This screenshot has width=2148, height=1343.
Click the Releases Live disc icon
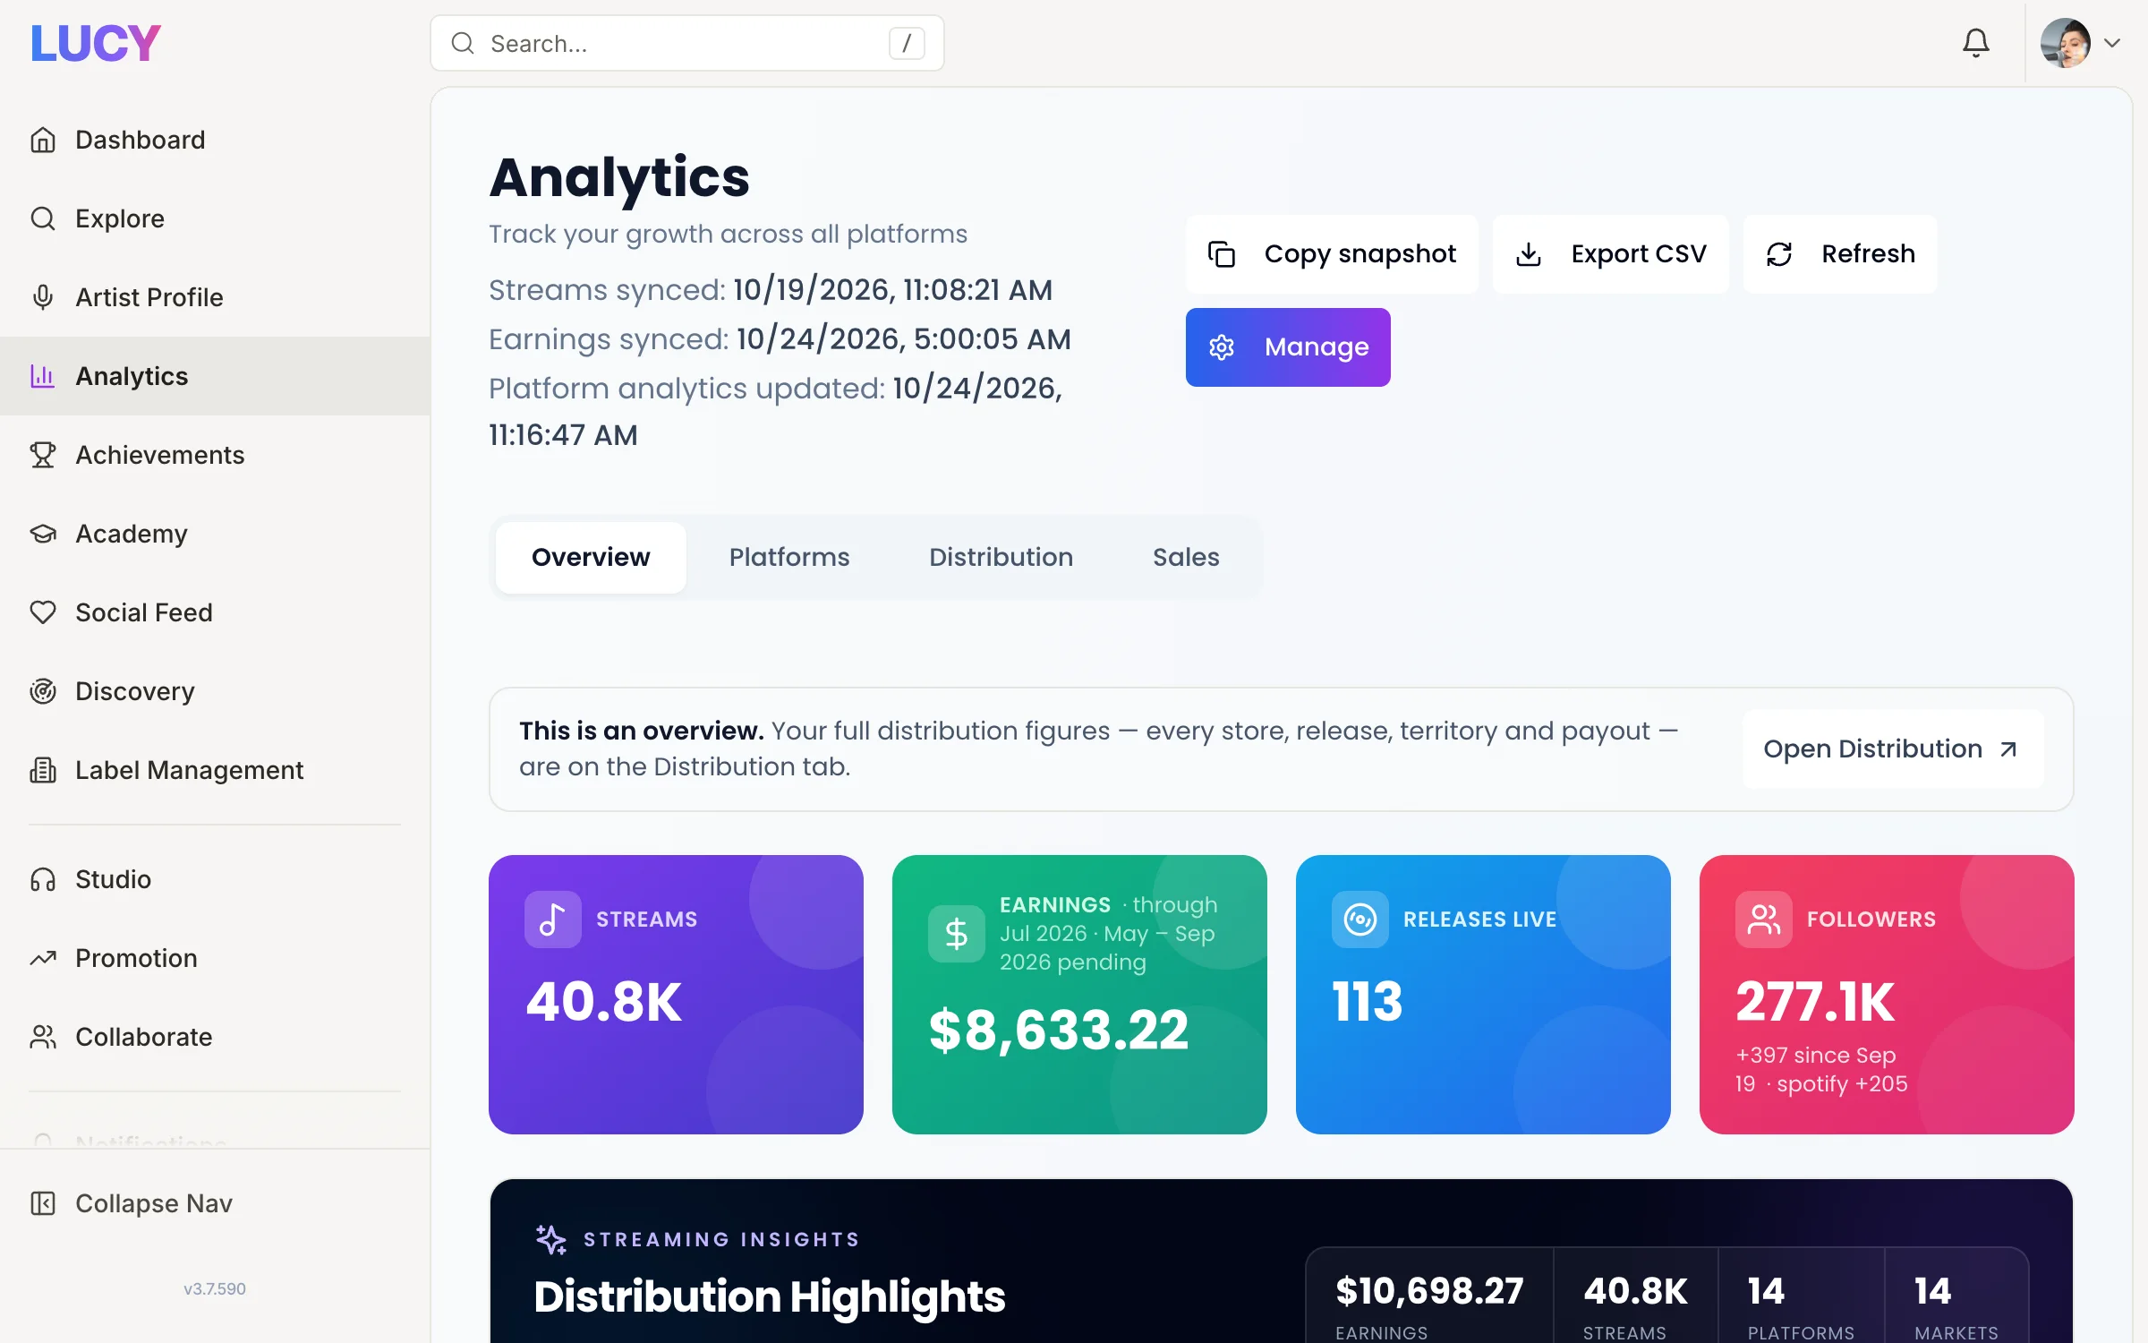click(1360, 920)
